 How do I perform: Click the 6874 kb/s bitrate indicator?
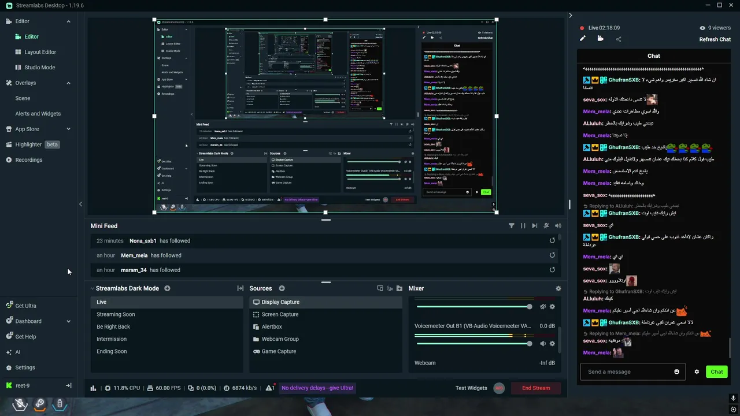pos(239,388)
